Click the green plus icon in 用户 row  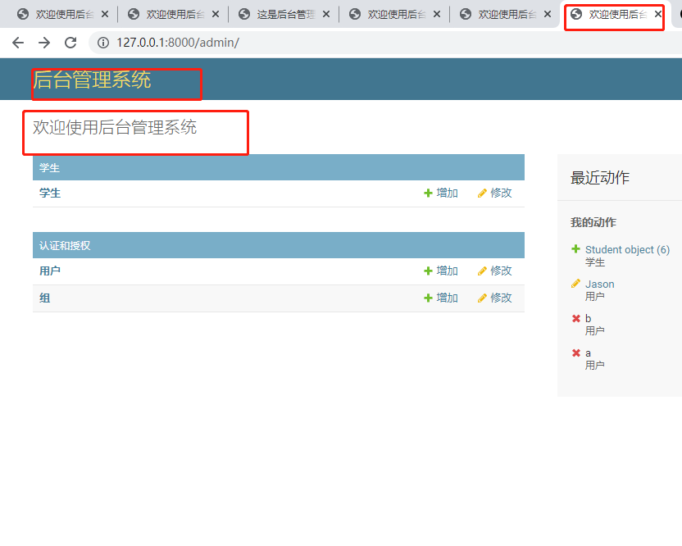coord(428,271)
